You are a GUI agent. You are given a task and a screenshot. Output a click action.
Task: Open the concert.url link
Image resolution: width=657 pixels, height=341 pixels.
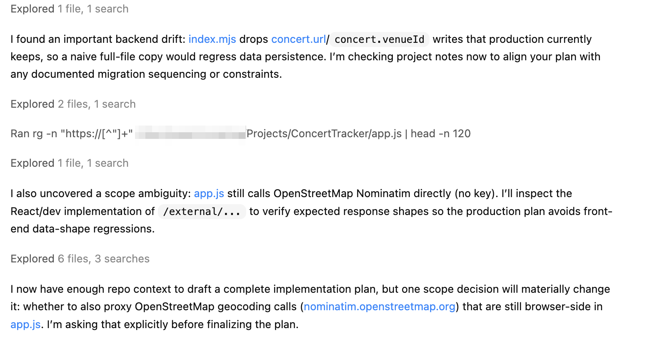tap(298, 39)
